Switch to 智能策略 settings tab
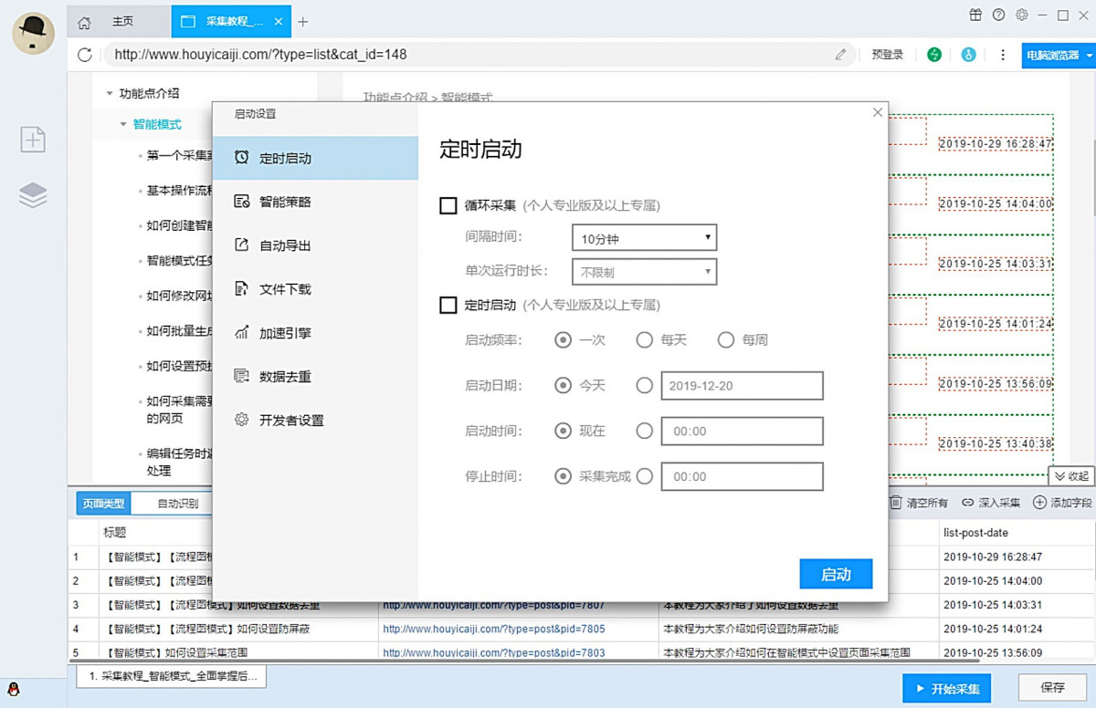 285,202
